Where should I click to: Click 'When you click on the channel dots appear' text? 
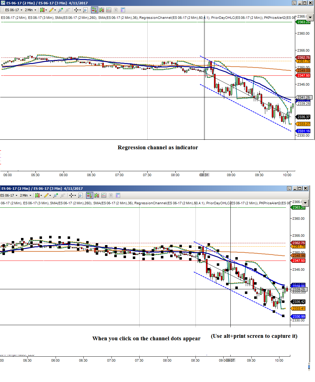coord(146,338)
